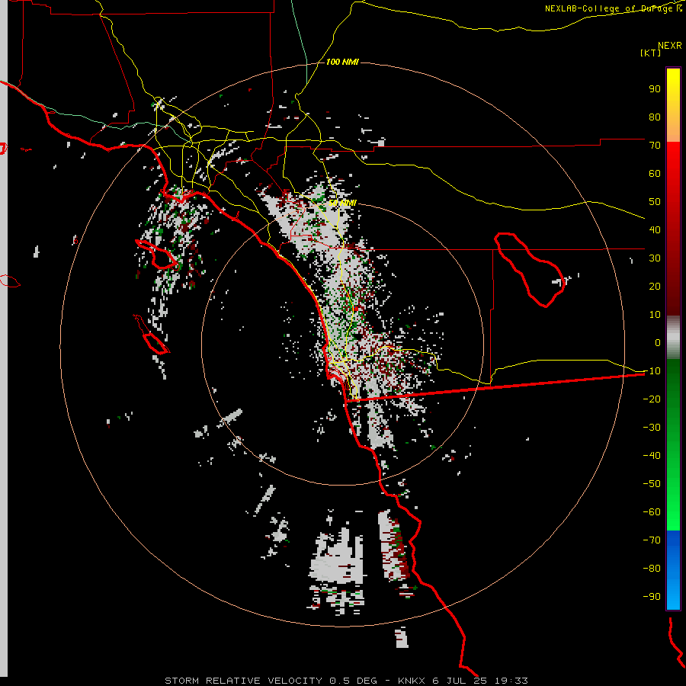
Task: Select the positive 70 scale value
Action: pos(655,146)
